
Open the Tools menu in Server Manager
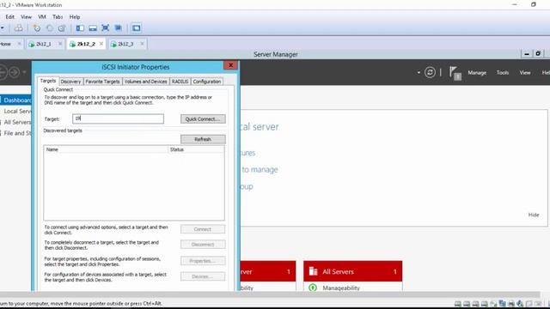[502, 72]
